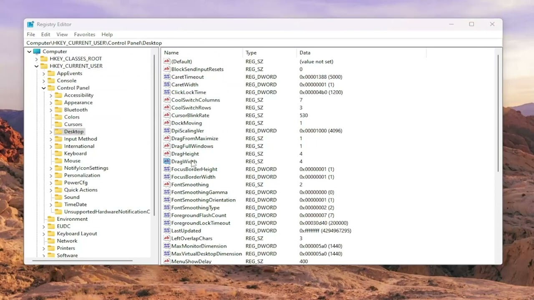Click the string icon beside FontSmoothing

167,185
